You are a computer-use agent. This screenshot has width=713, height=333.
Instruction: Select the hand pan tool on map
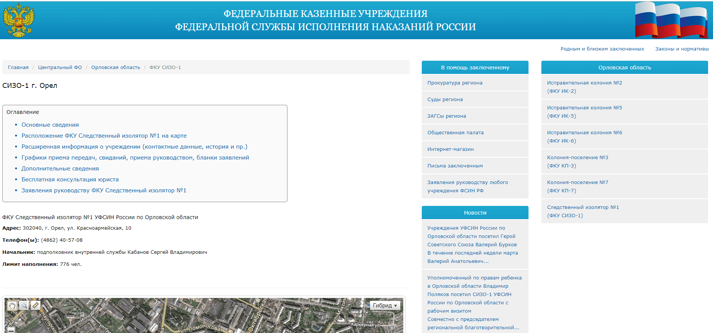coord(12,305)
